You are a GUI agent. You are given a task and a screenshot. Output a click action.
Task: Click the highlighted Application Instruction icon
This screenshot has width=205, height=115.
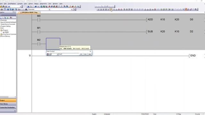[111, 9]
